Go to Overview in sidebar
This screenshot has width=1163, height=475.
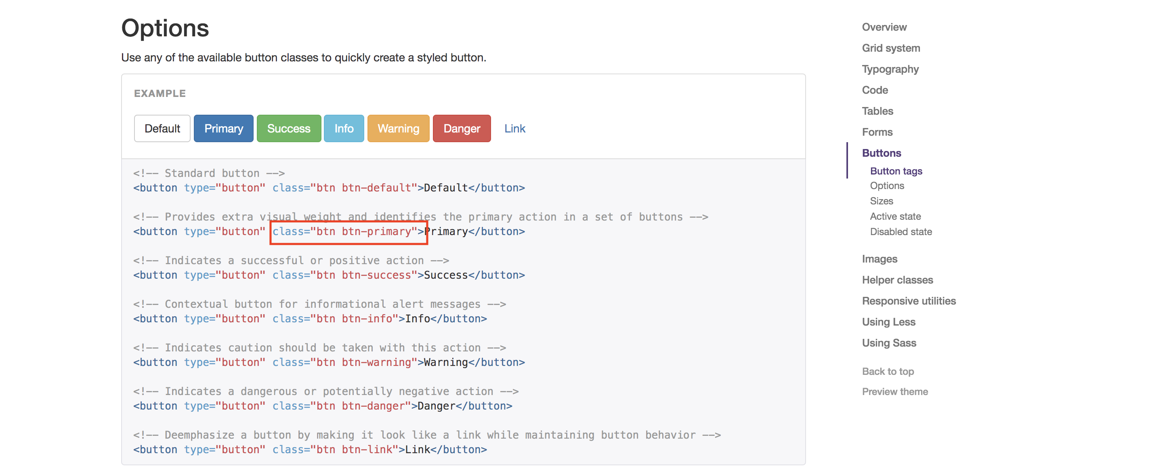[884, 27]
